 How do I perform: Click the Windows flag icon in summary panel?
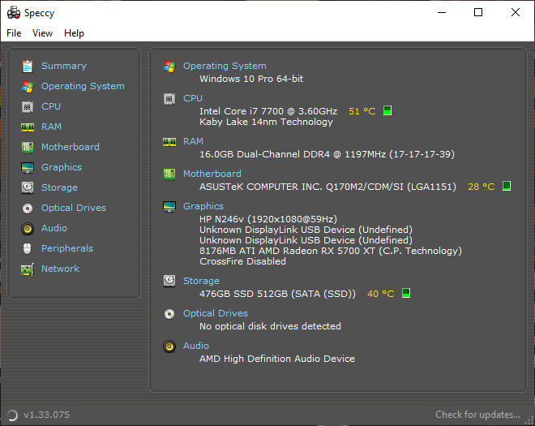169,67
